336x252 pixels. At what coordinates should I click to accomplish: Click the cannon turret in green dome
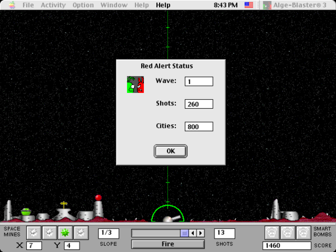tap(170, 218)
